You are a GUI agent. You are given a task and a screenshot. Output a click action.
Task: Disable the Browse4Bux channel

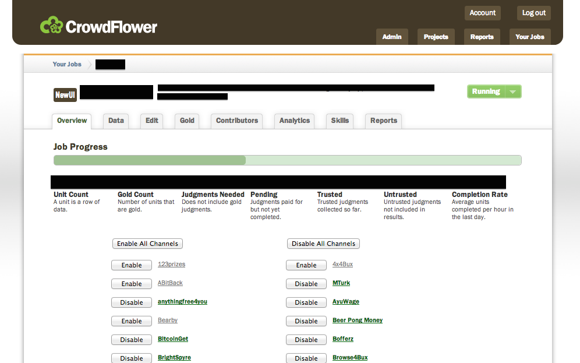(306, 358)
